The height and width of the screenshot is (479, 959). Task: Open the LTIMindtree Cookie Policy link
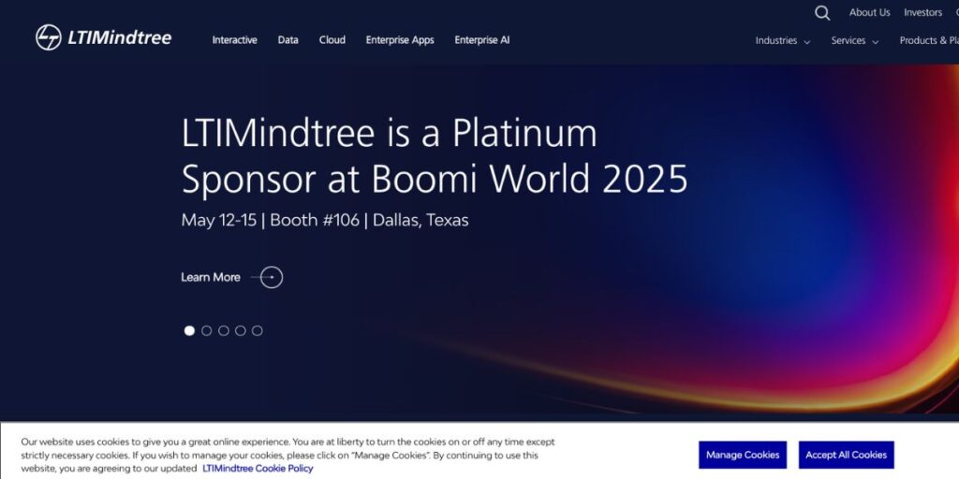[x=258, y=469]
